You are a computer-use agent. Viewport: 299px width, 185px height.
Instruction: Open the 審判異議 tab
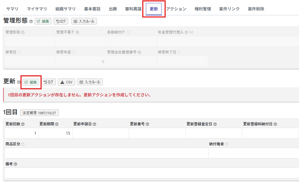click(x=133, y=9)
